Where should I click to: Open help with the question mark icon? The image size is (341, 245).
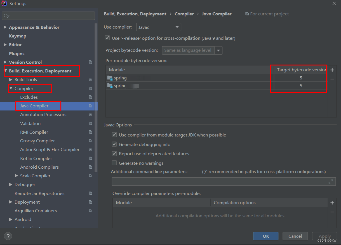coord(8,236)
